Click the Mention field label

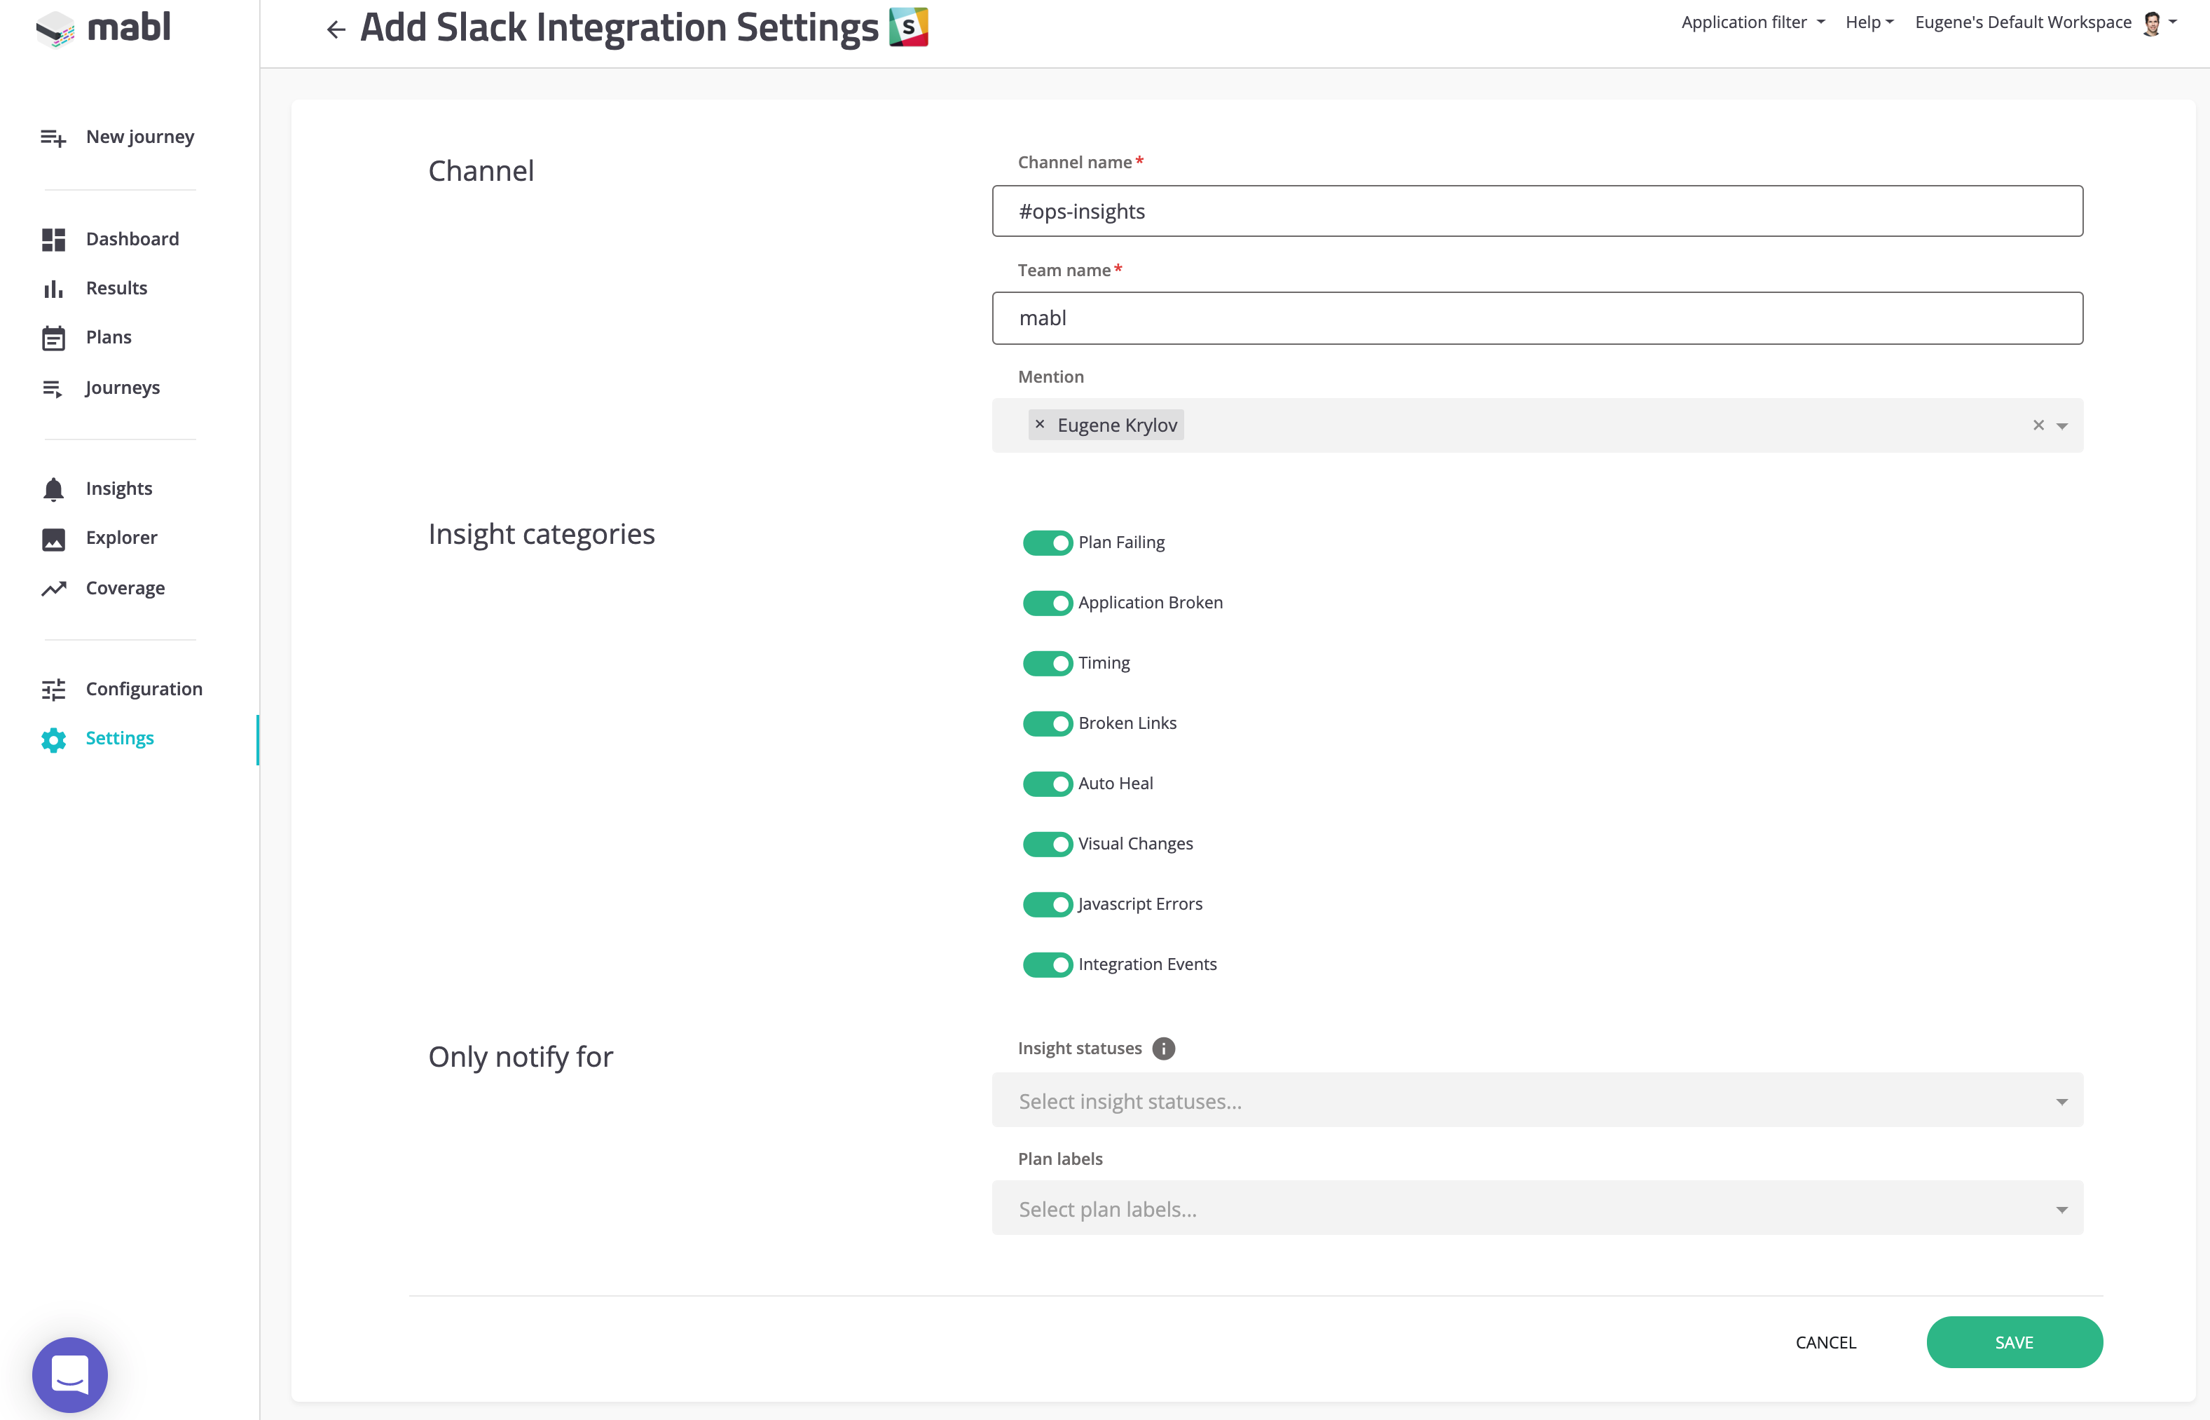point(1050,376)
